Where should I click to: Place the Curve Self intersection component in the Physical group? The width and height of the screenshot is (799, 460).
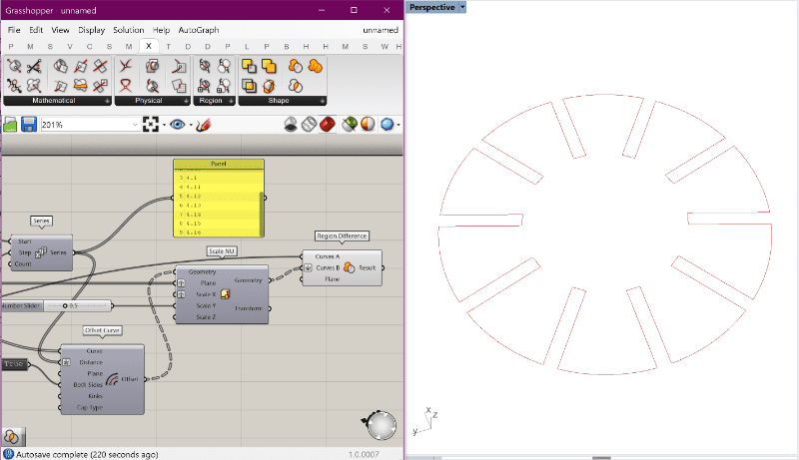(x=126, y=86)
